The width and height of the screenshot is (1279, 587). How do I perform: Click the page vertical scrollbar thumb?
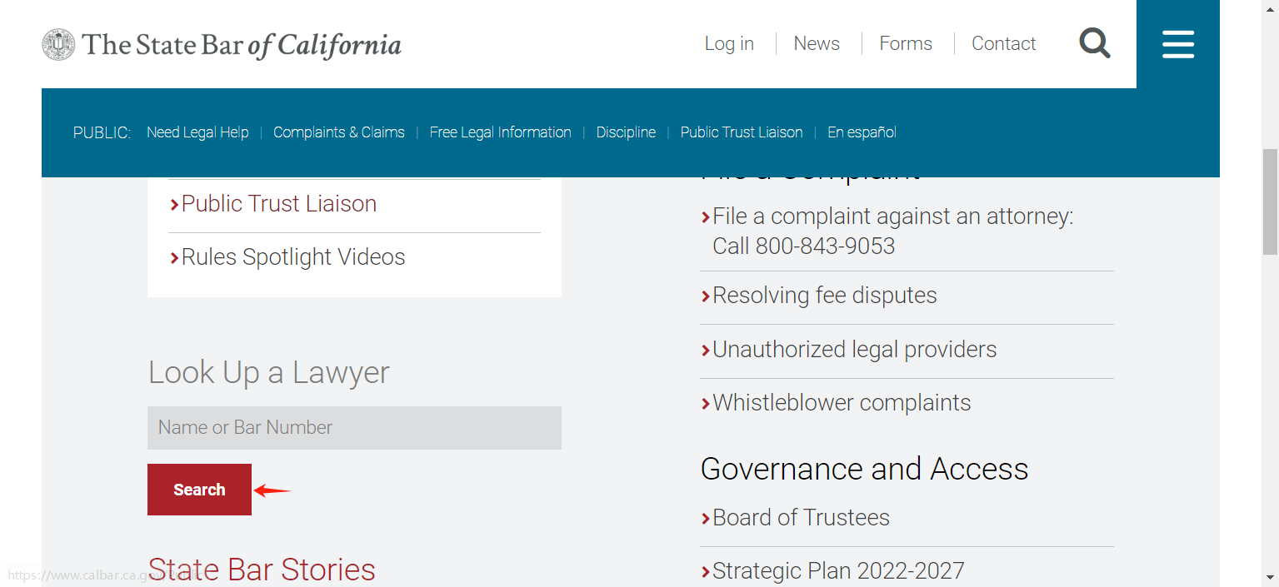point(1270,201)
